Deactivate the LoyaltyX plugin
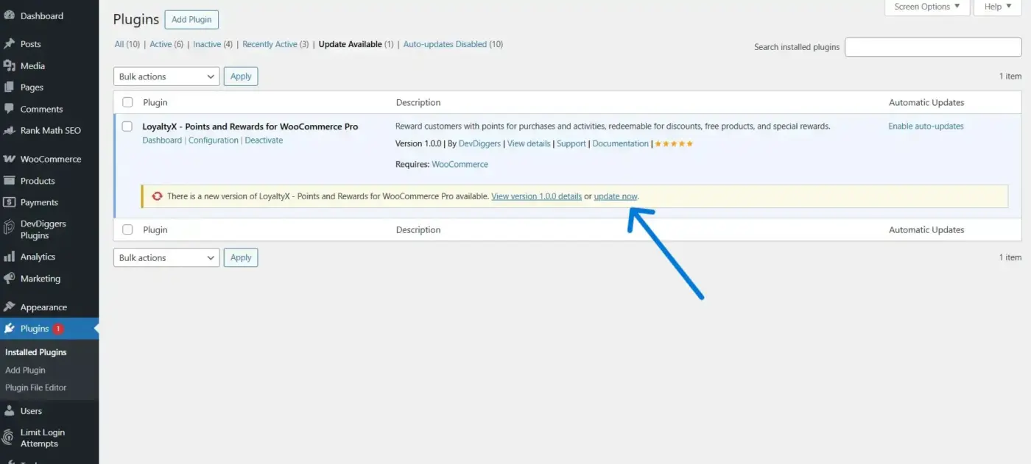The height and width of the screenshot is (464, 1031). [264, 140]
